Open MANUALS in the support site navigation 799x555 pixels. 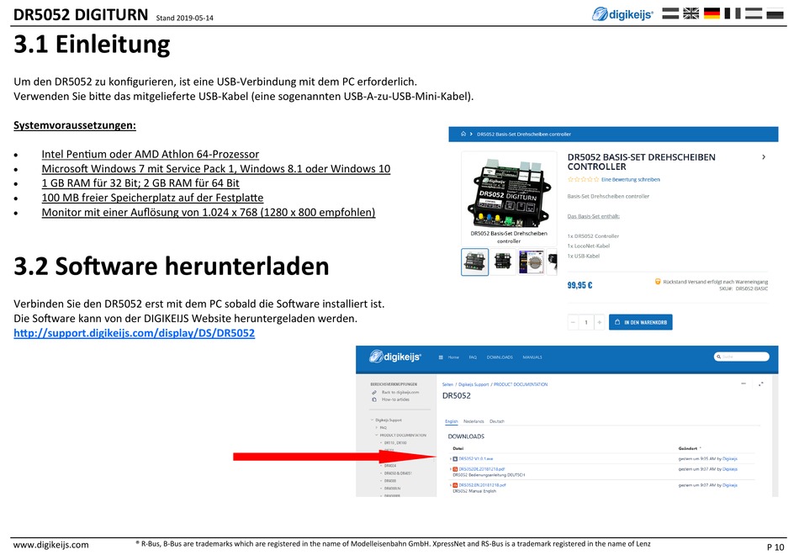click(532, 357)
